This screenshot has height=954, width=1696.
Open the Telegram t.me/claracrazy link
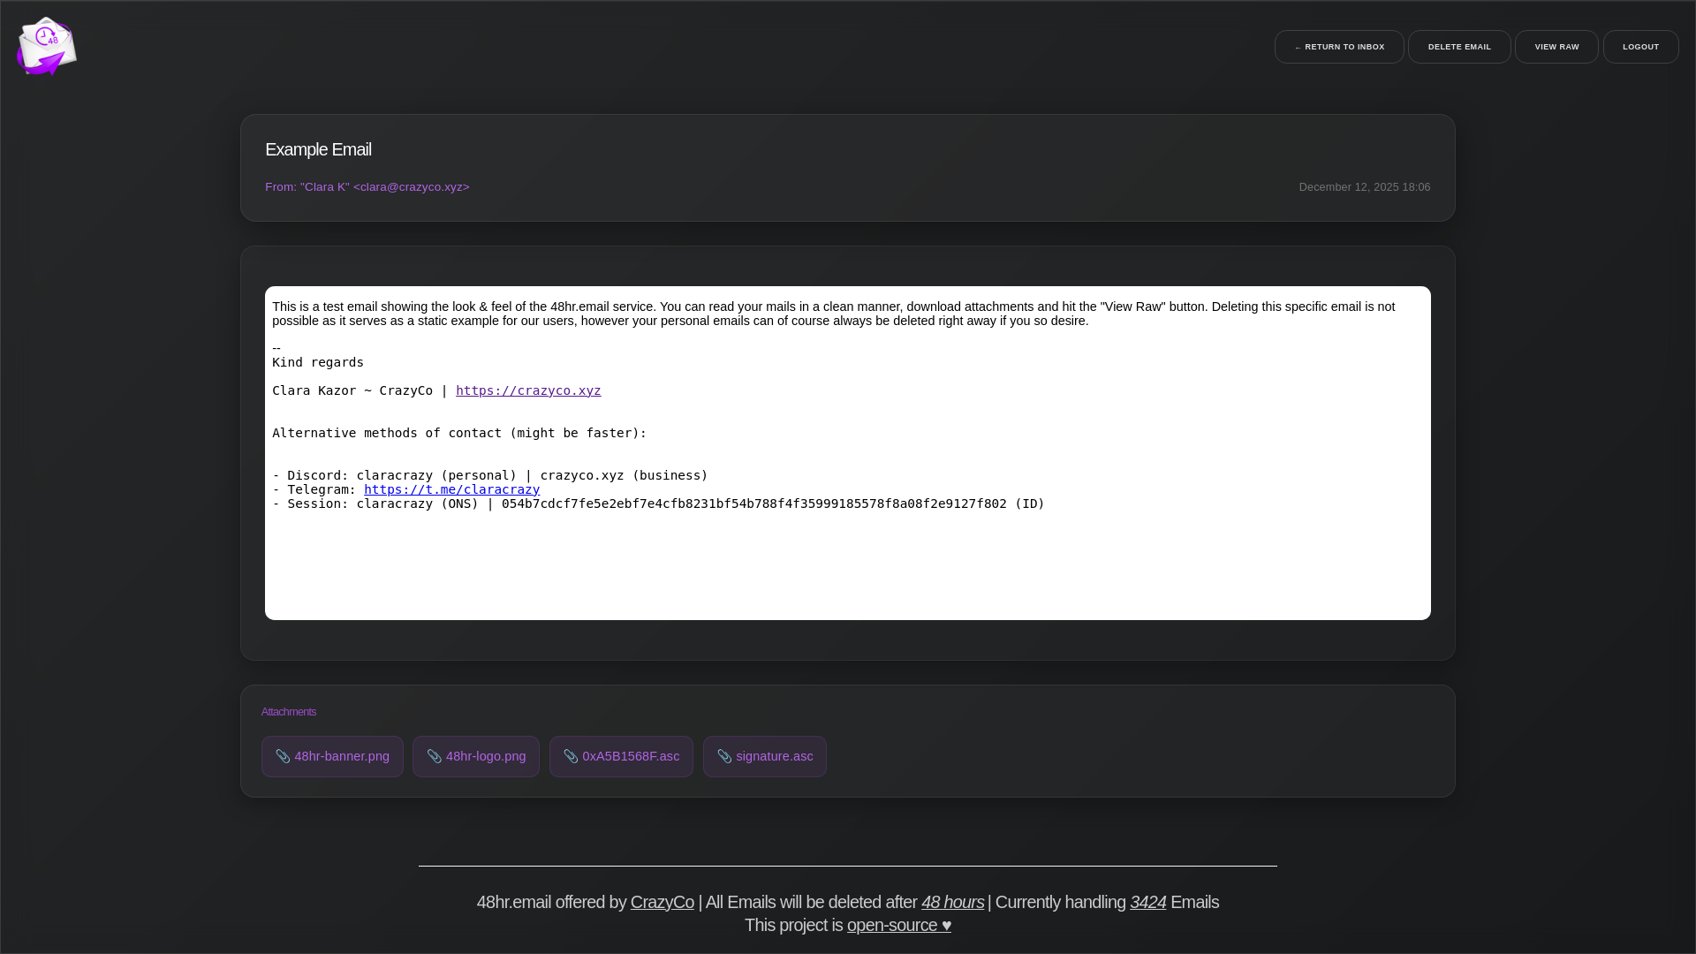(451, 489)
